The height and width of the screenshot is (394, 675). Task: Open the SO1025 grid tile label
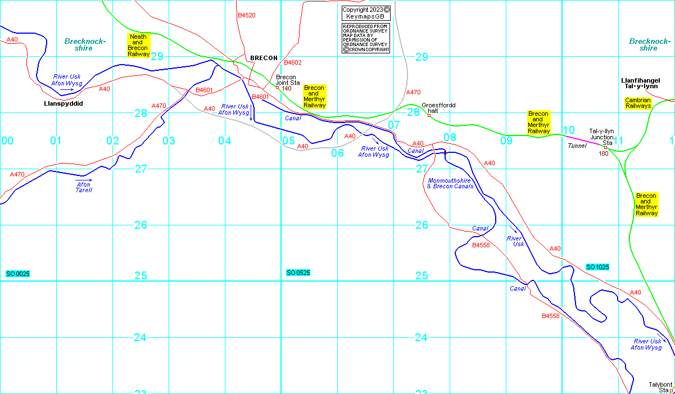(x=597, y=267)
